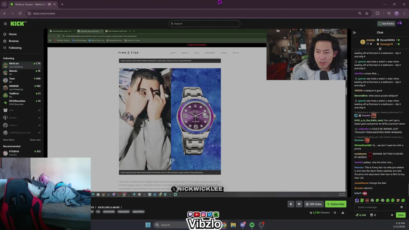Open offline LONEWOLFanCUB channel

pyautogui.click(x=22, y=133)
